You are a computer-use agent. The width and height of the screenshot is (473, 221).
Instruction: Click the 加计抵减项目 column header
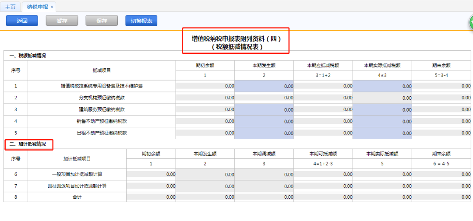tap(77, 158)
